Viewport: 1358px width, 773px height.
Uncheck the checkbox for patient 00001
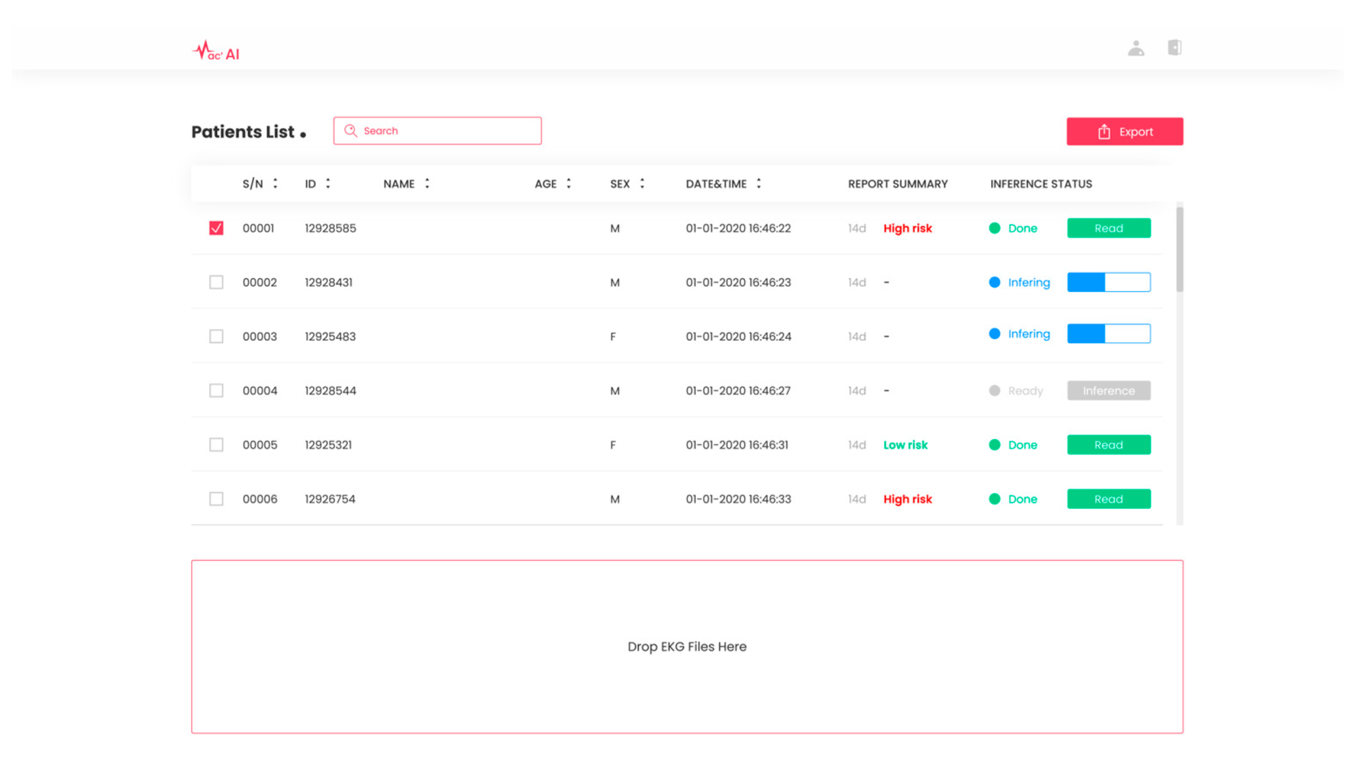click(216, 228)
